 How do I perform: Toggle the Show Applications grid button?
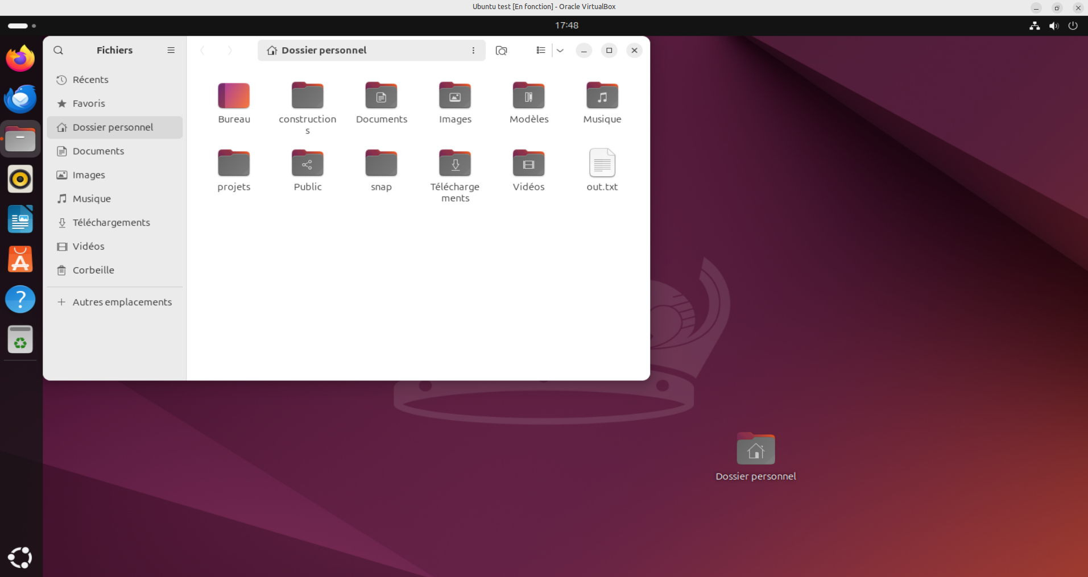pyautogui.click(x=20, y=558)
